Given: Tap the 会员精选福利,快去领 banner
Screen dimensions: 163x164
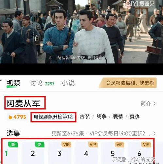Looking at the screenshot, I should click(x=128, y=83).
